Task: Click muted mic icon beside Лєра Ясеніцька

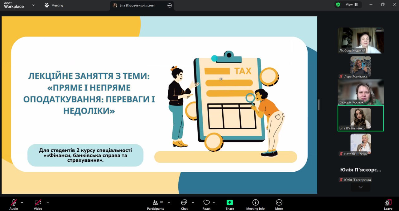Action: pyautogui.click(x=341, y=76)
